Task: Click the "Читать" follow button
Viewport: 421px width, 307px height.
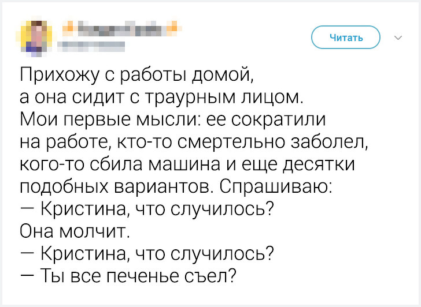Action: [346, 38]
